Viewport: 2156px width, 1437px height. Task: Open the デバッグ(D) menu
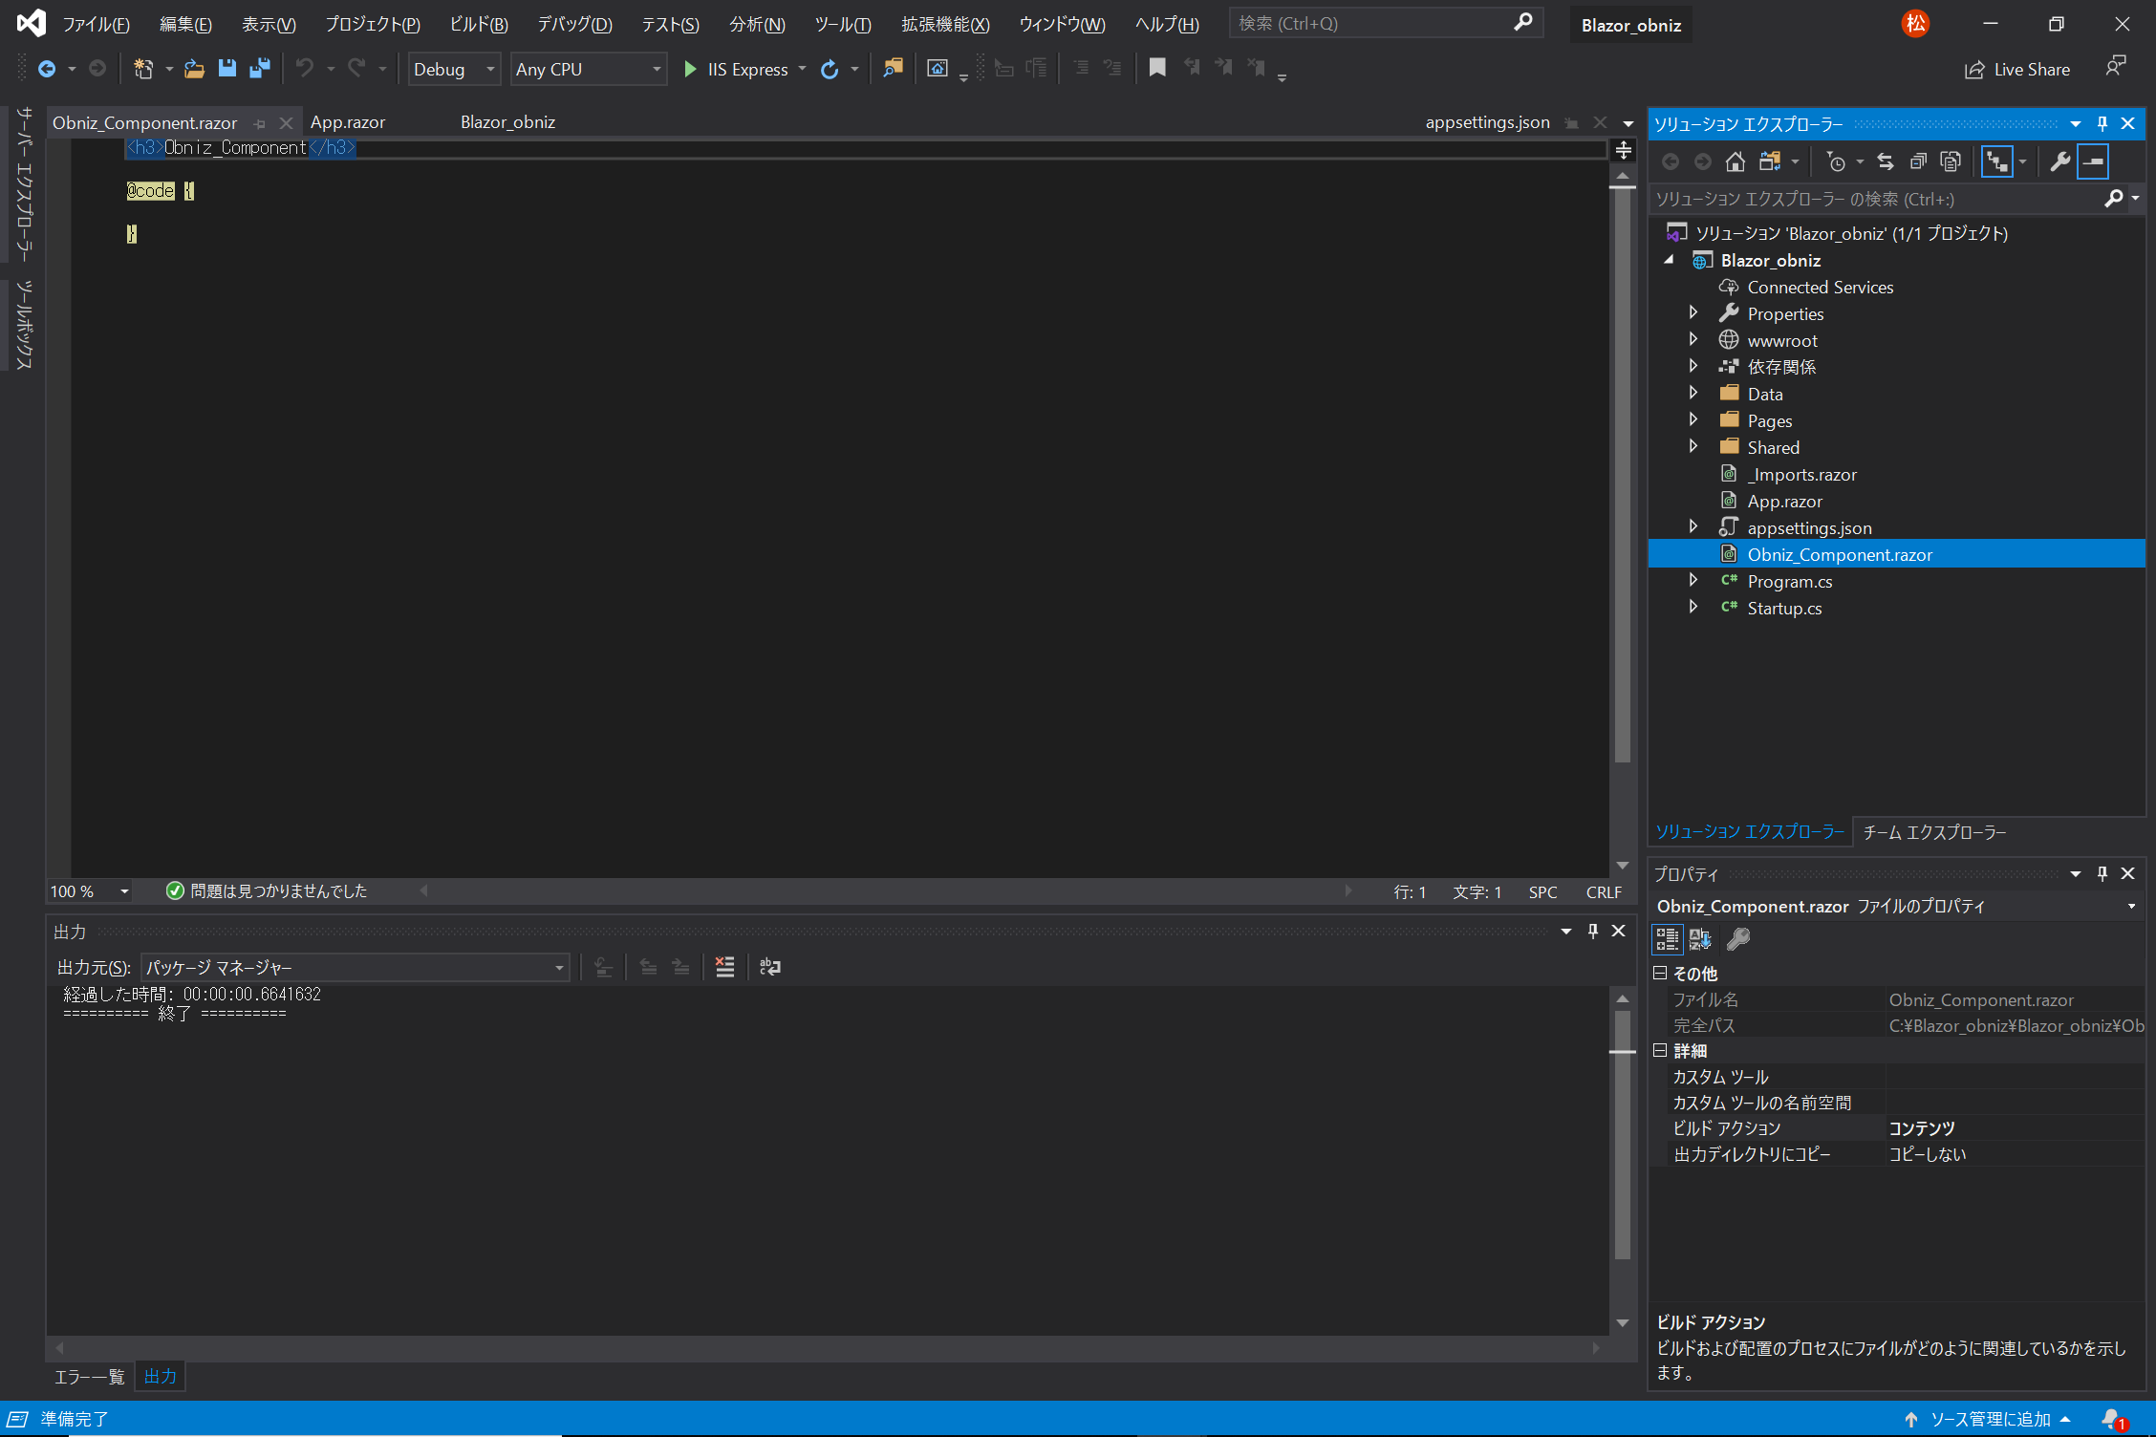click(574, 25)
